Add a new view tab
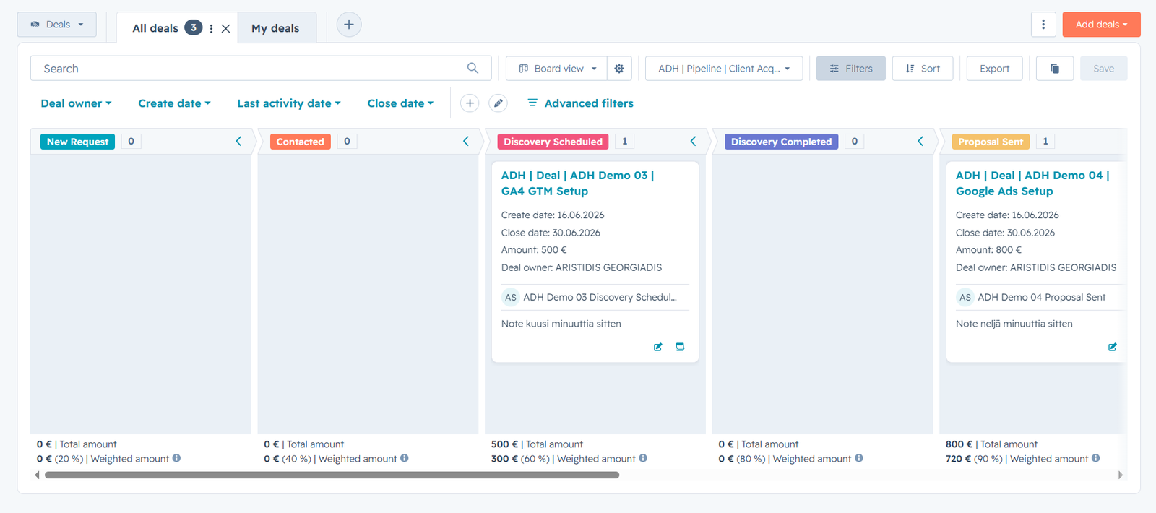Viewport: 1156px width, 513px height. 349,25
